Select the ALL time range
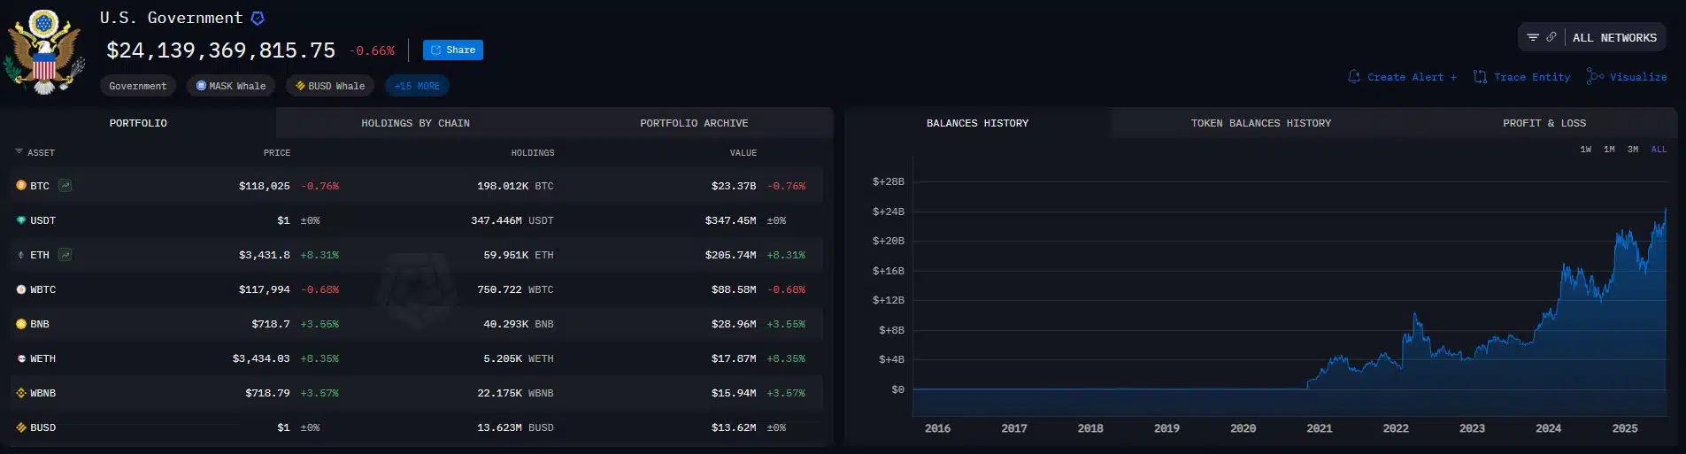 click(x=1659, y=150)
